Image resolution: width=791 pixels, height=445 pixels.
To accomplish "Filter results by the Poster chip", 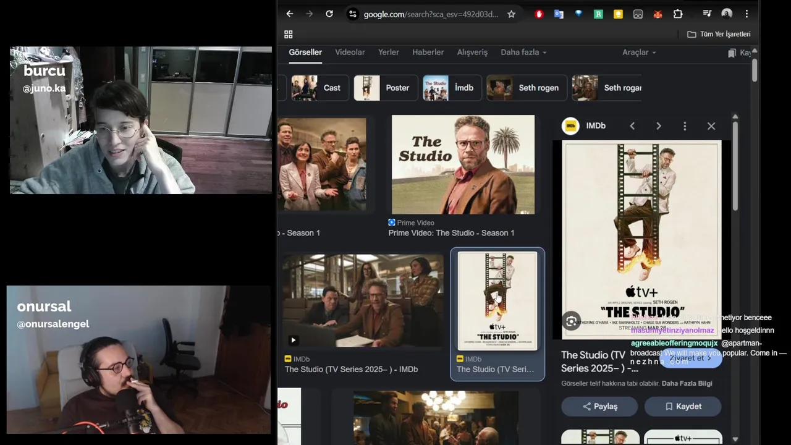I will pyautogui.click(x=386, y=88).
